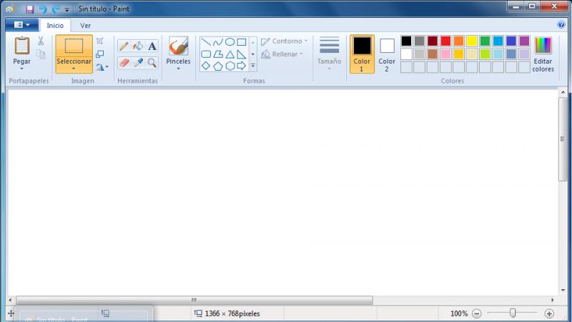Select the Fill with color bucket tool

(138, 46)
